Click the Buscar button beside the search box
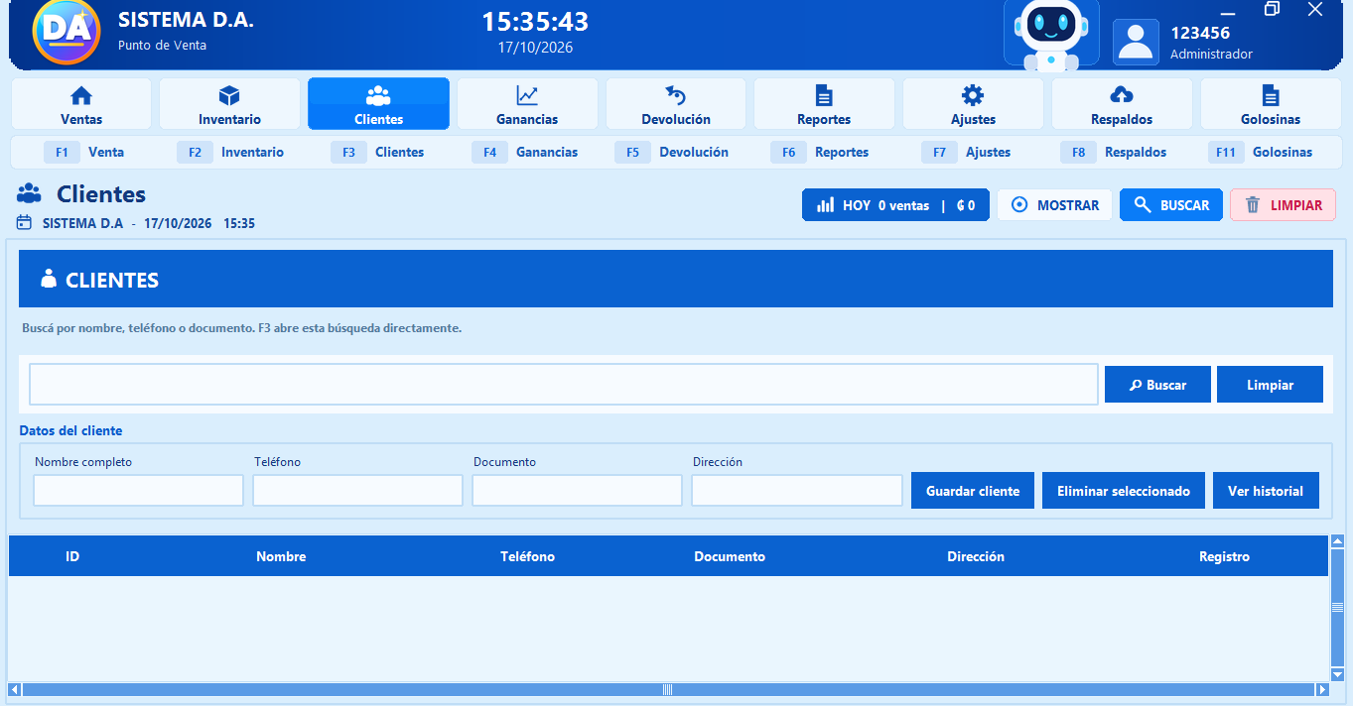The width and height of the screenshot is (1353, 706). tap(1157, 385)
